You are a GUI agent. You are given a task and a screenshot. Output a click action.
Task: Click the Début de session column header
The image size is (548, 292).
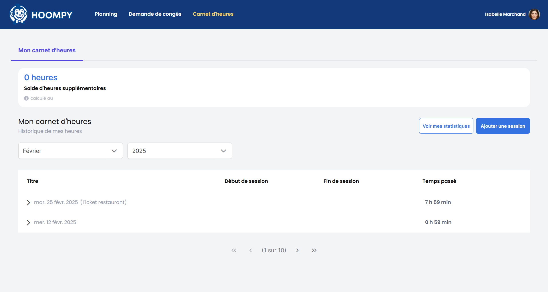tap(246, 181)
